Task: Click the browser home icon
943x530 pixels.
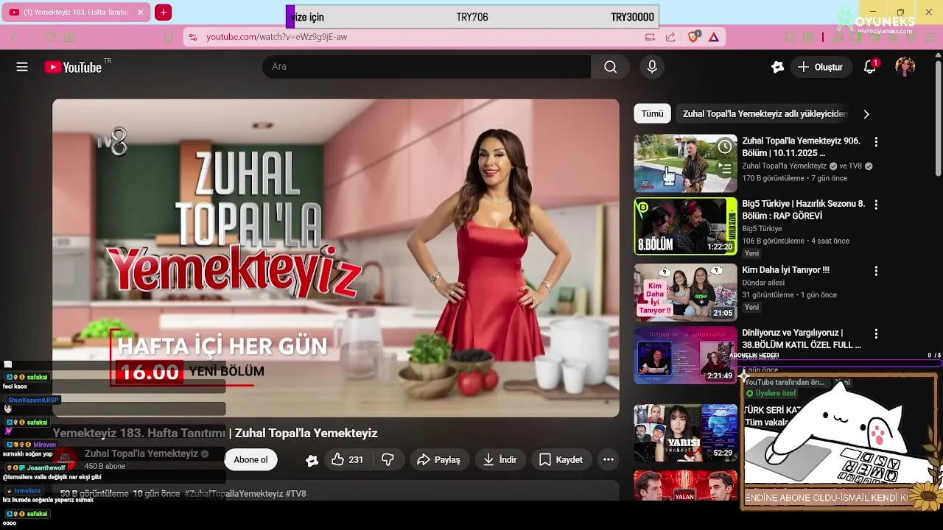Action: tap(69, 37)
